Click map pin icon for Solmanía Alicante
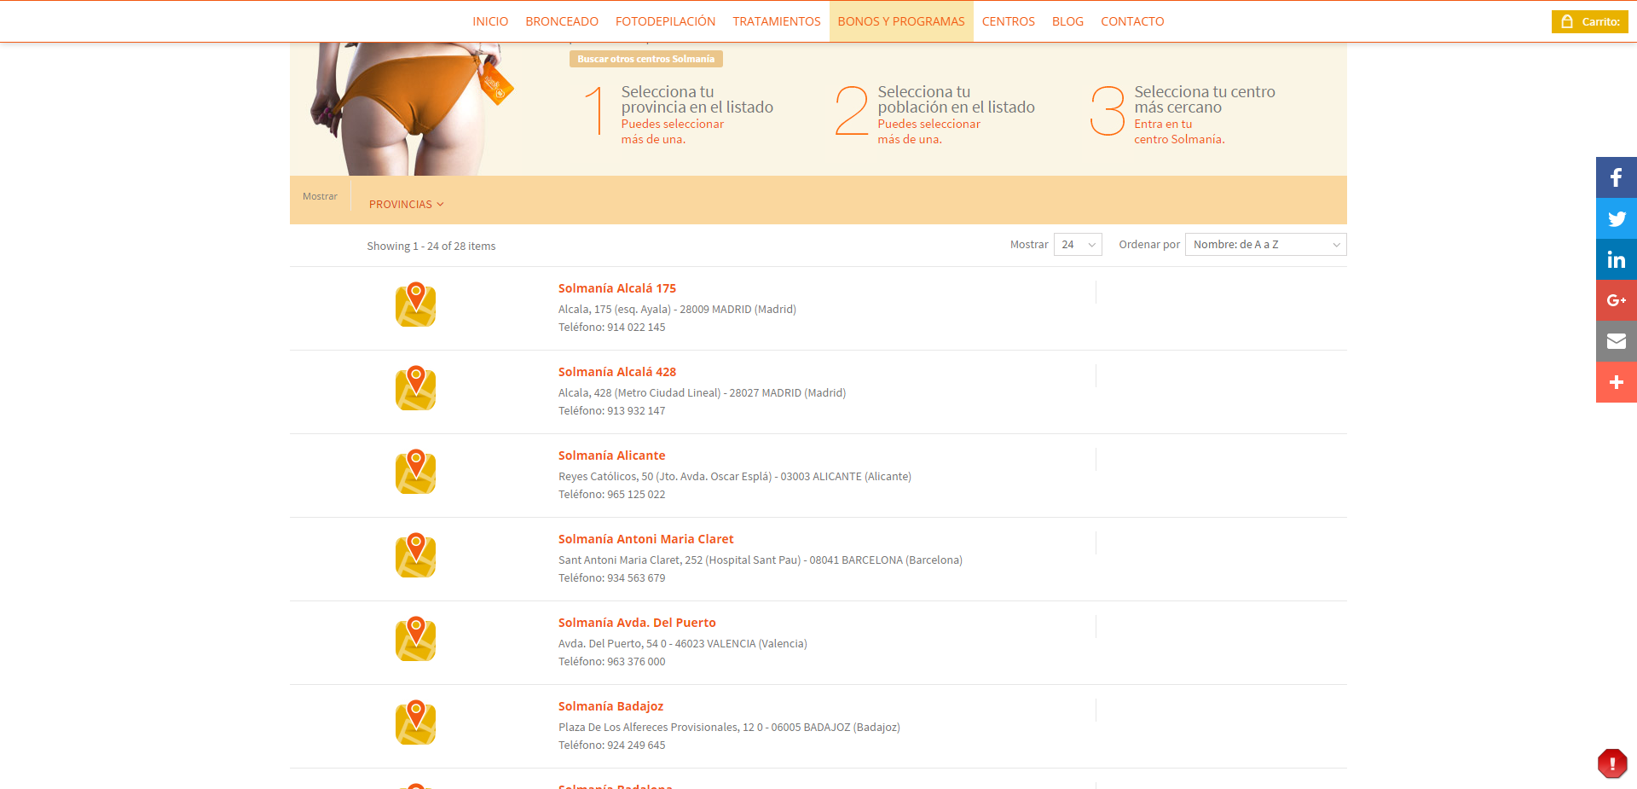1637x789 pixels. pyautogui.click(x=415, y=472)
